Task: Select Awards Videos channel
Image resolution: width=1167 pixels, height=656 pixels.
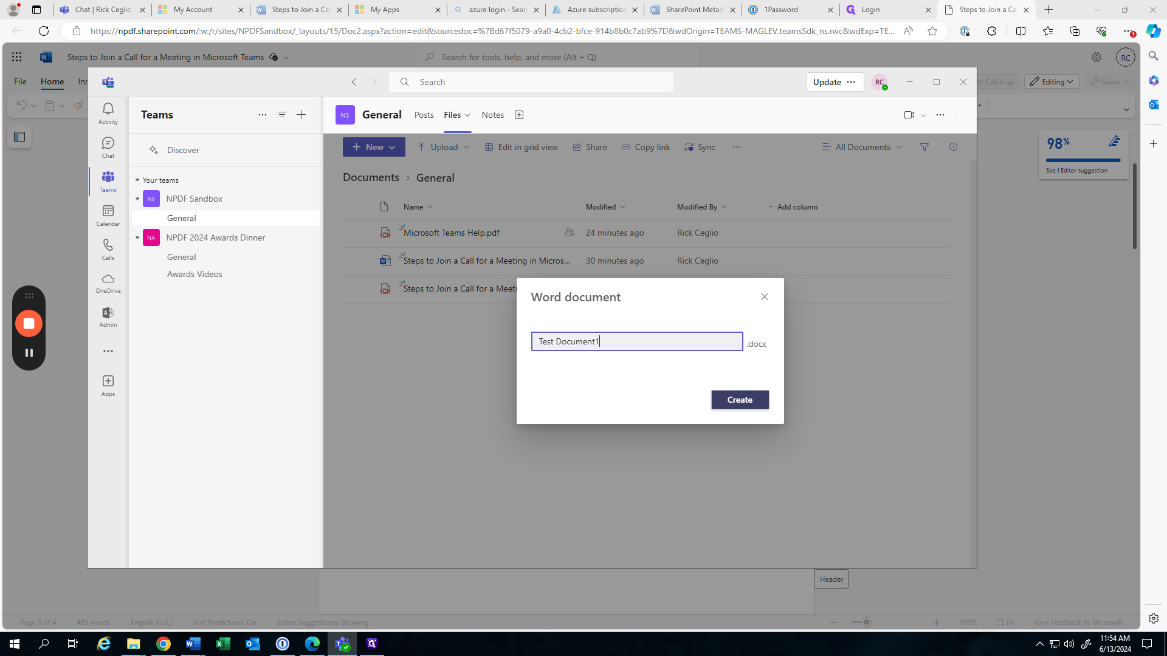Action: (x=194, y=274)
